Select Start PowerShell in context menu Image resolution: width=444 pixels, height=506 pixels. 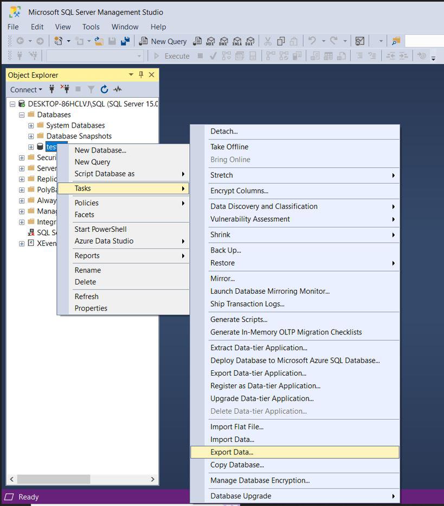point(124,229)
